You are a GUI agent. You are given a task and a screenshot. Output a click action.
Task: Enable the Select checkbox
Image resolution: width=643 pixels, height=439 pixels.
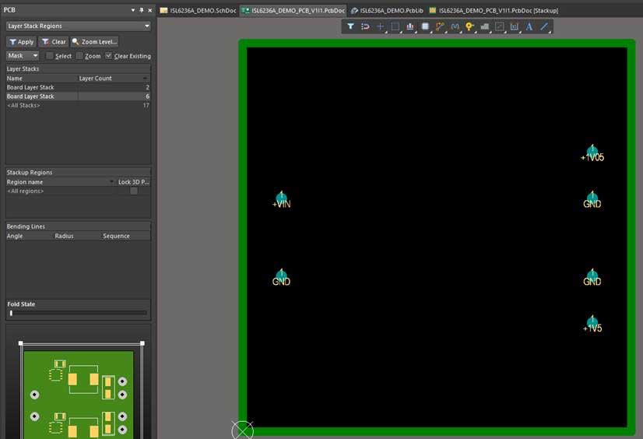(49, 56)
